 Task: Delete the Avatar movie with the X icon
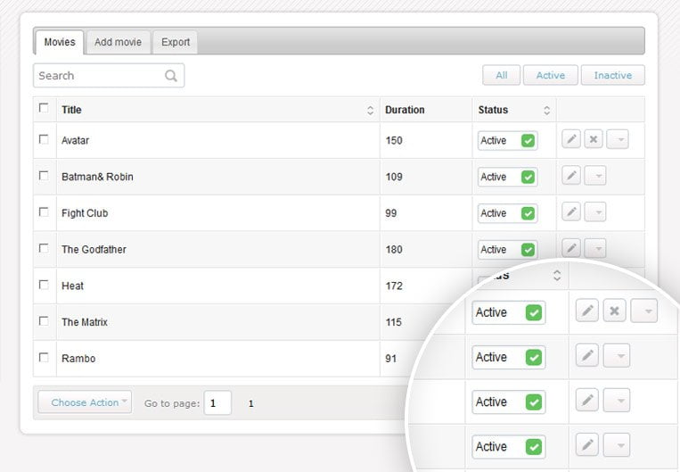(x=594, y=139)
